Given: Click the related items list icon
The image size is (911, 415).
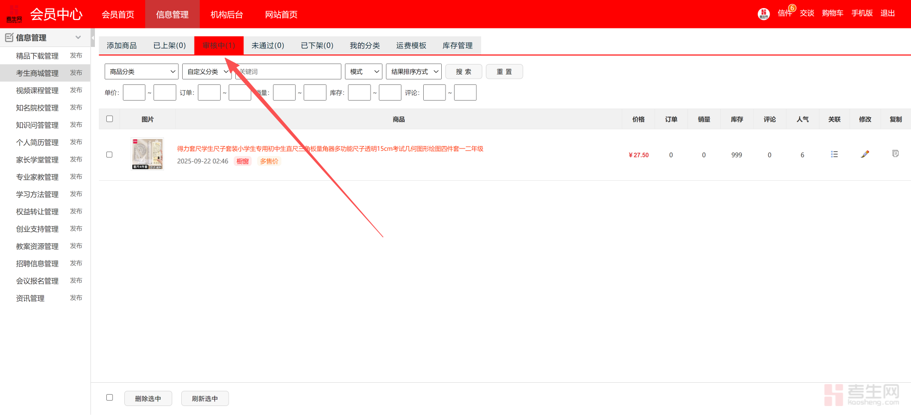Looking at the screenshot, I should (x=834, y=154).
